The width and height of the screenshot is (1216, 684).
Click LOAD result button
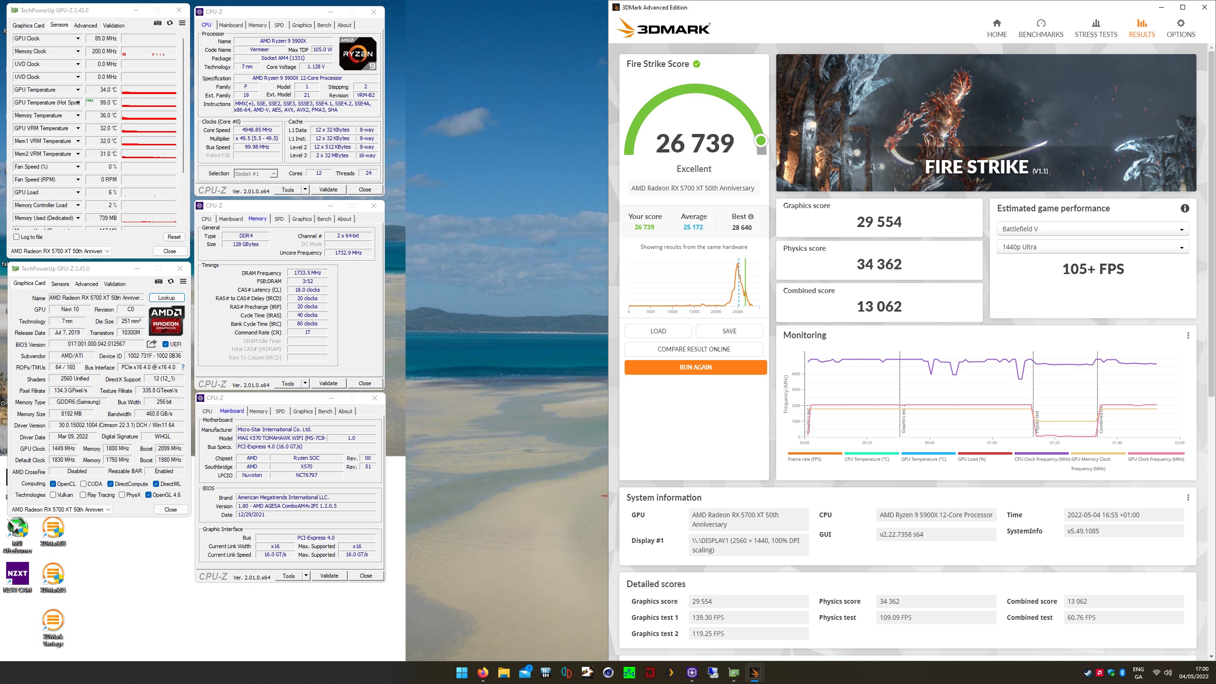tap(658, 331)
